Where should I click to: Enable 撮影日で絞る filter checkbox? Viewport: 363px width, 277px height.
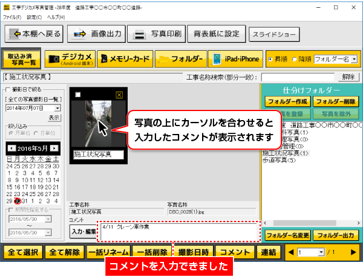click(x=7, y=88)
